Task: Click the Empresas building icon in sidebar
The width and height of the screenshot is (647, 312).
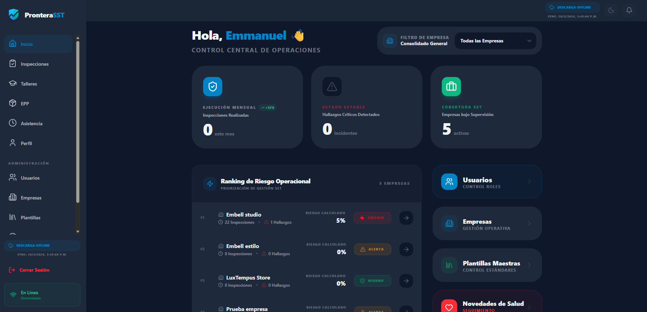Action: pyautogui.click(x=13, y=197)
